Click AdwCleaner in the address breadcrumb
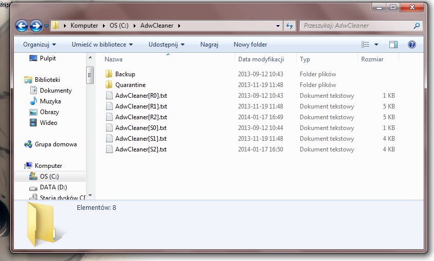The width and height of the screenshot is (434, 261). [157, 26]
